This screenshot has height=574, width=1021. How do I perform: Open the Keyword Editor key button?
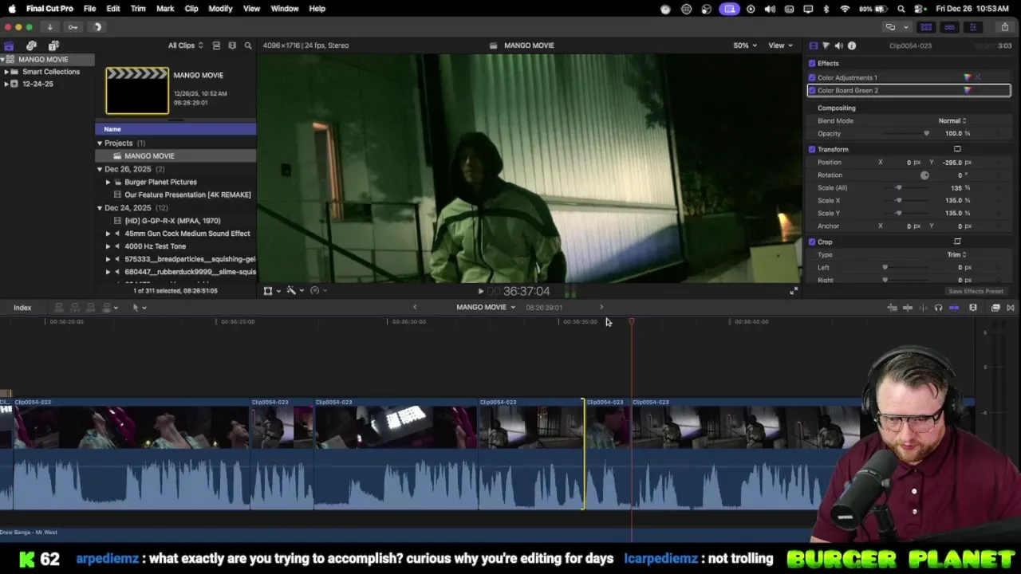(x=73, y=27)
